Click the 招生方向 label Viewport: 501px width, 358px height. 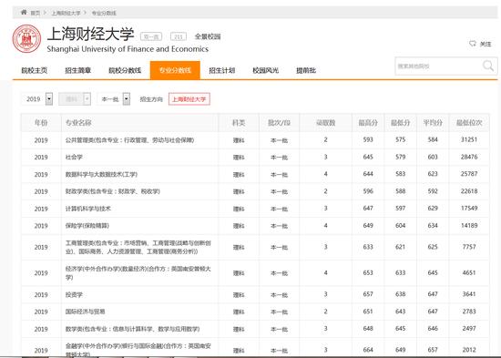point(151,99)
